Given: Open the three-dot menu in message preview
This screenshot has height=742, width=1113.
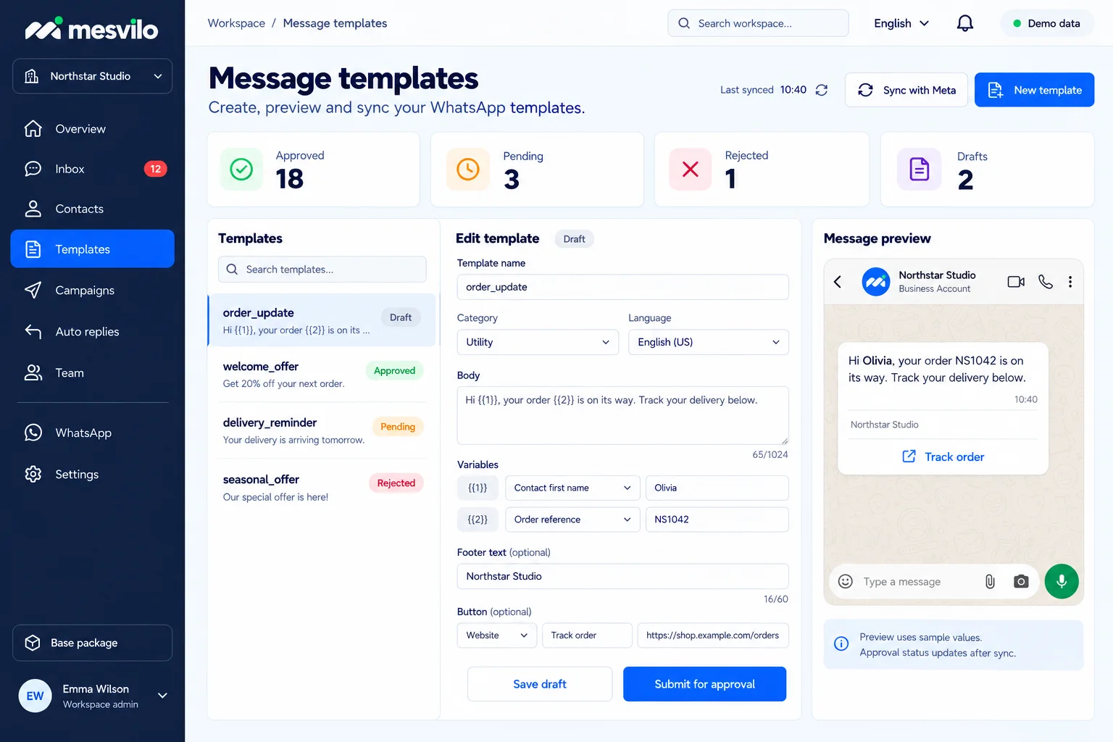Looking at the screenshot, I should (x=1070, y=281).
